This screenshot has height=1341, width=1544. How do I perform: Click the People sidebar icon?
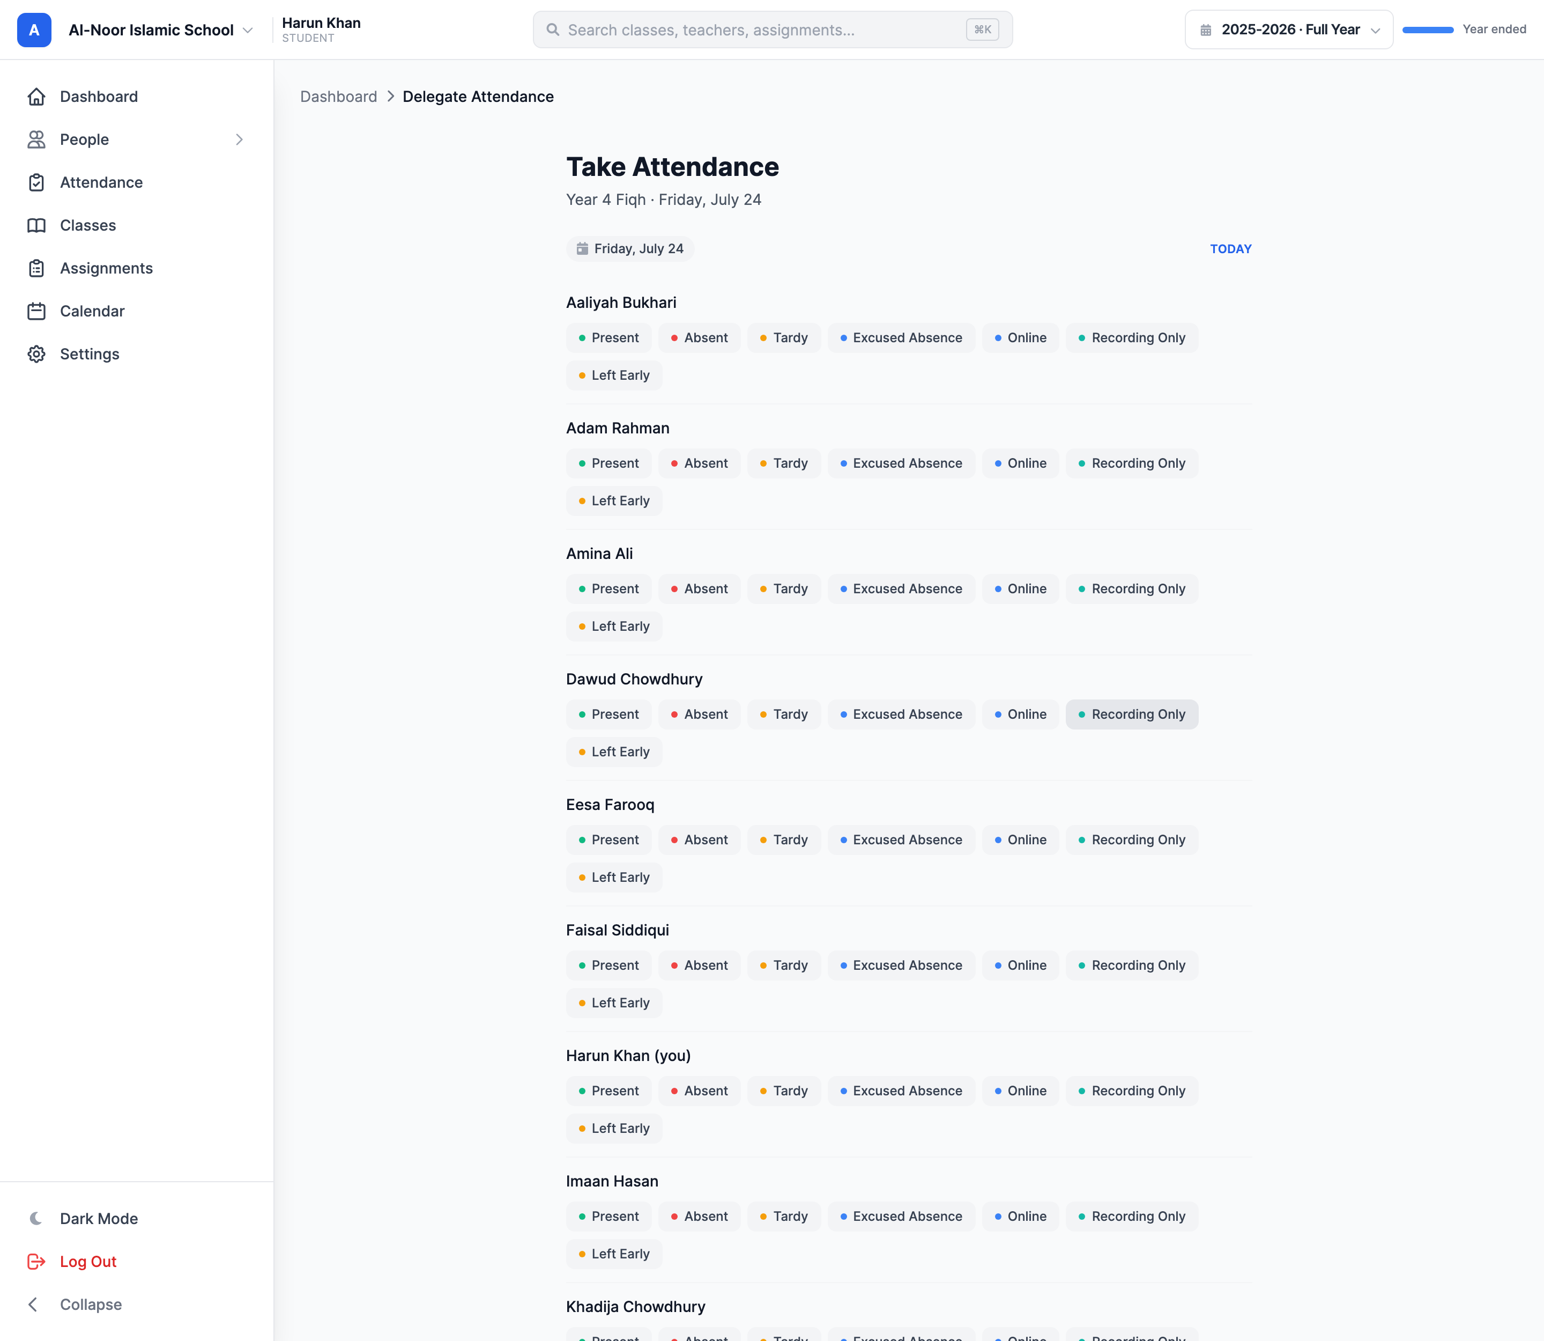[36, 140]
